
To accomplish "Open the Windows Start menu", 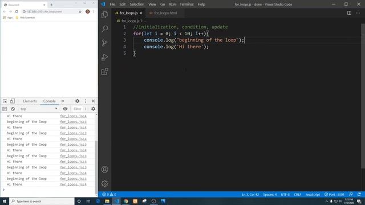I will click(5, 201).
